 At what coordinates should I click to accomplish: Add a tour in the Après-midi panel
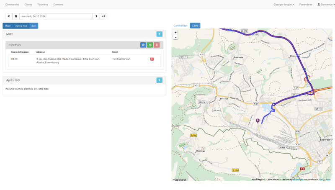(160, 80)
